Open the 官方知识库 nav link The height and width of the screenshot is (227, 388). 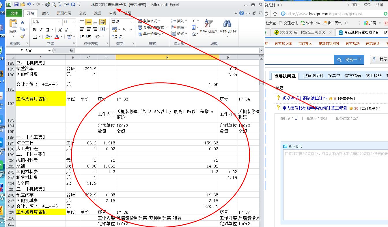tap(283, 44)
